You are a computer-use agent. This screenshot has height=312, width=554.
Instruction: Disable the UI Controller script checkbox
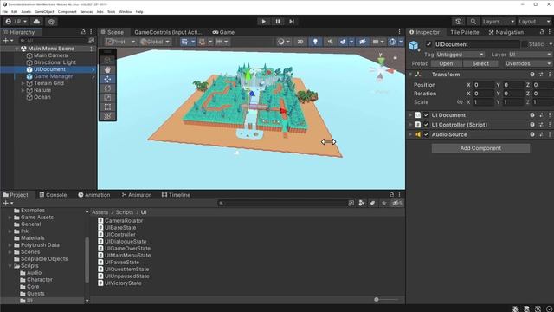tap(426, 125)
